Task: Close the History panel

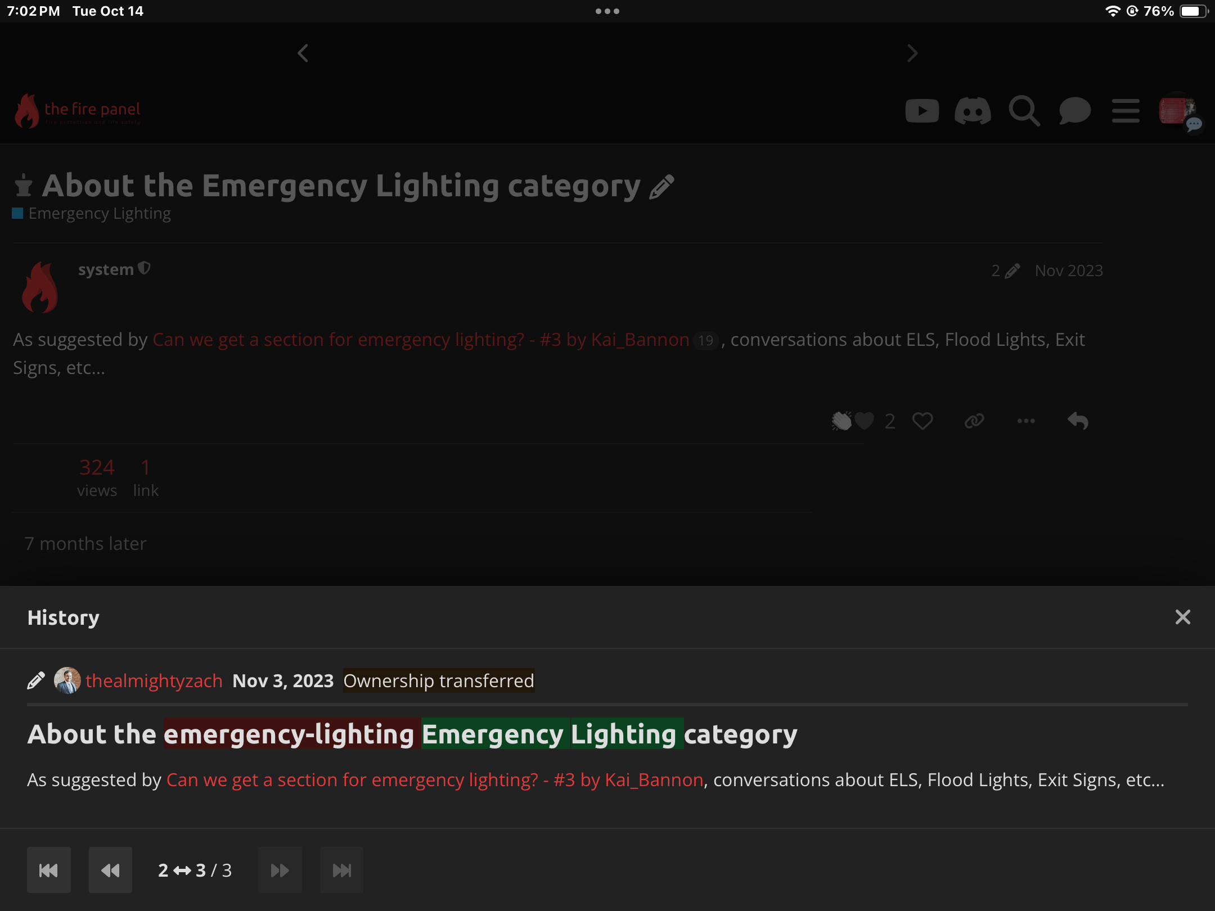Action: coord(1183,617)
